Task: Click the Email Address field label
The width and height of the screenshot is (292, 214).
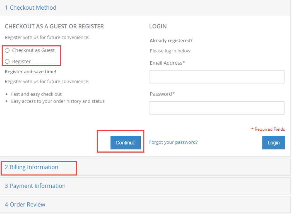Action: pyautogui.click(x=166, y=63)
